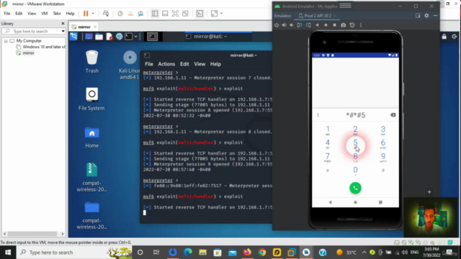Screen dimensions: 461x259
Task: Open the compat-wireless archive file on desktop
Action: click(x=91, y=177)
